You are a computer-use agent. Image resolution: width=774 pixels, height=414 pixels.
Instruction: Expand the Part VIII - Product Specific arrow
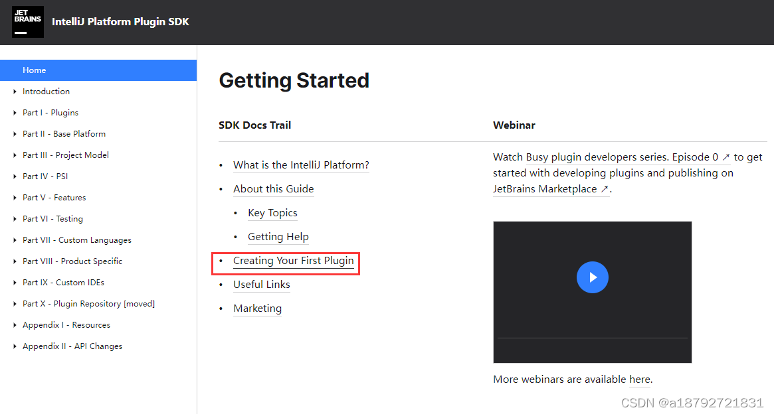click(15, 261)
